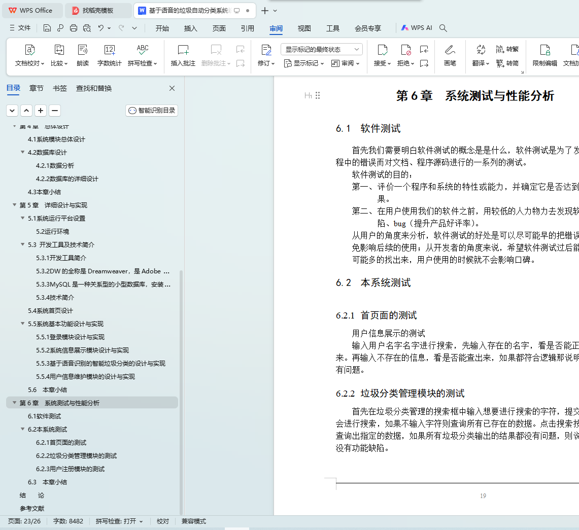Collapse 第5章 详细设计与实现 tree node
The height and width of the screenshot is (530, 579).
tap(14, 205)
